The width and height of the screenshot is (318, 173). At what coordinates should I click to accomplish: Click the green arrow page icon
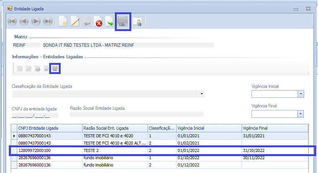pos(110,22)
